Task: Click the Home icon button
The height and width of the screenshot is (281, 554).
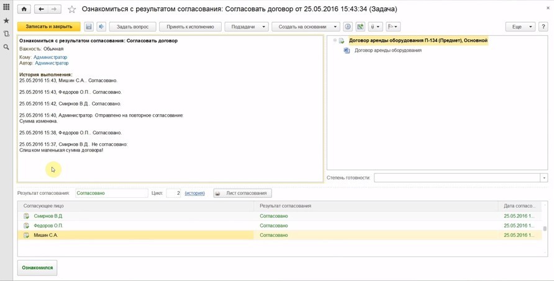Action: tap(24, 9)
